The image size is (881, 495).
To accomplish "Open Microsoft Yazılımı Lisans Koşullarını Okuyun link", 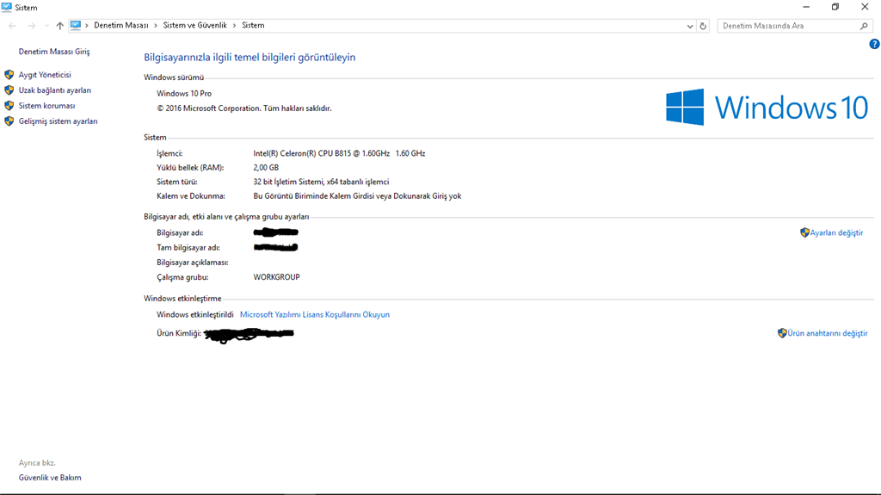I will [x=315, y=314].
